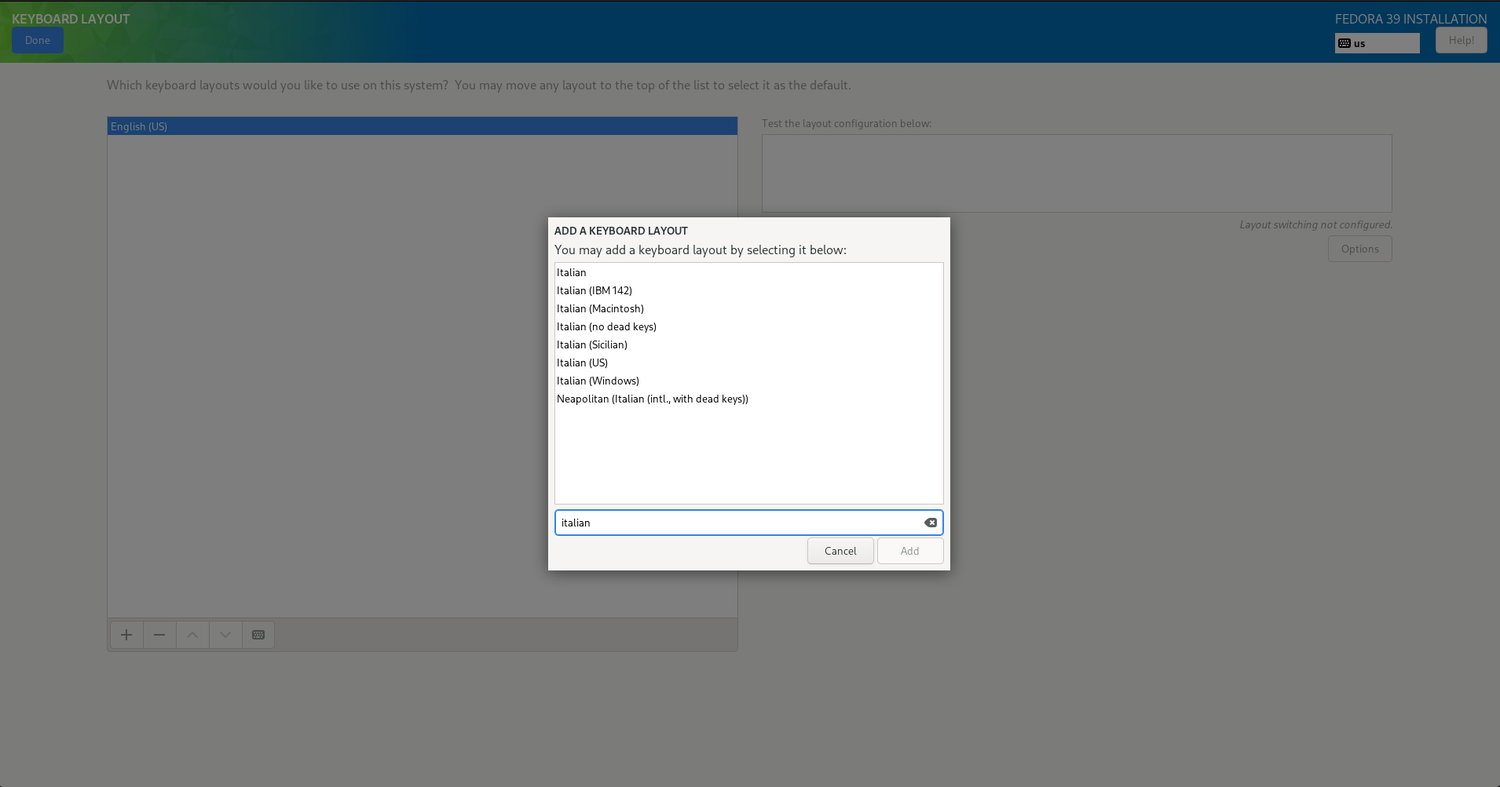The width and height of the screenshot is (1500, 787).
Task: Choose Italian (US) layout
Action: 582,363
